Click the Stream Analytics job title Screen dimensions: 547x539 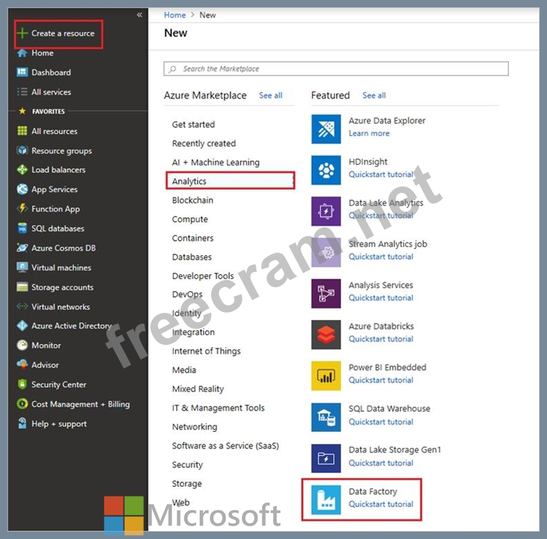(388, 244)
